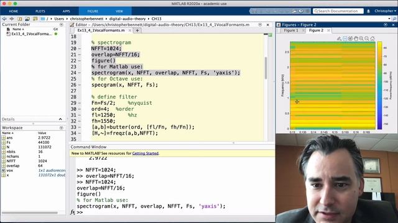Click the spectrogram plot in Figure 2
Image resolution: width=398 pixels, height=223 pixels.
click(x=333, y=85)
